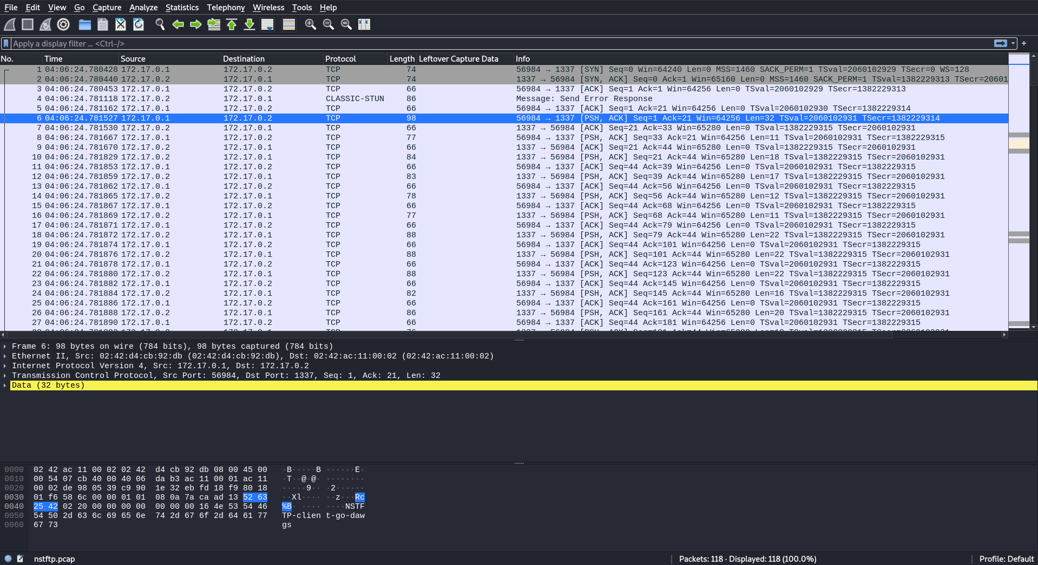Toggle packet list colorization

click(x=289, y=24)
